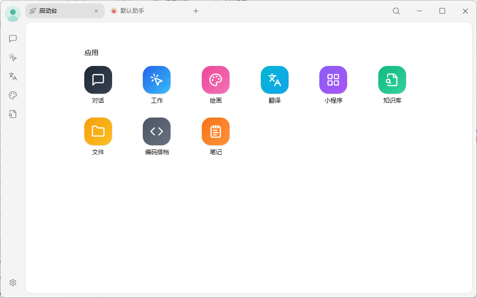
Task: Open the translate icon in left sidebar
Action: coord(13,76)
